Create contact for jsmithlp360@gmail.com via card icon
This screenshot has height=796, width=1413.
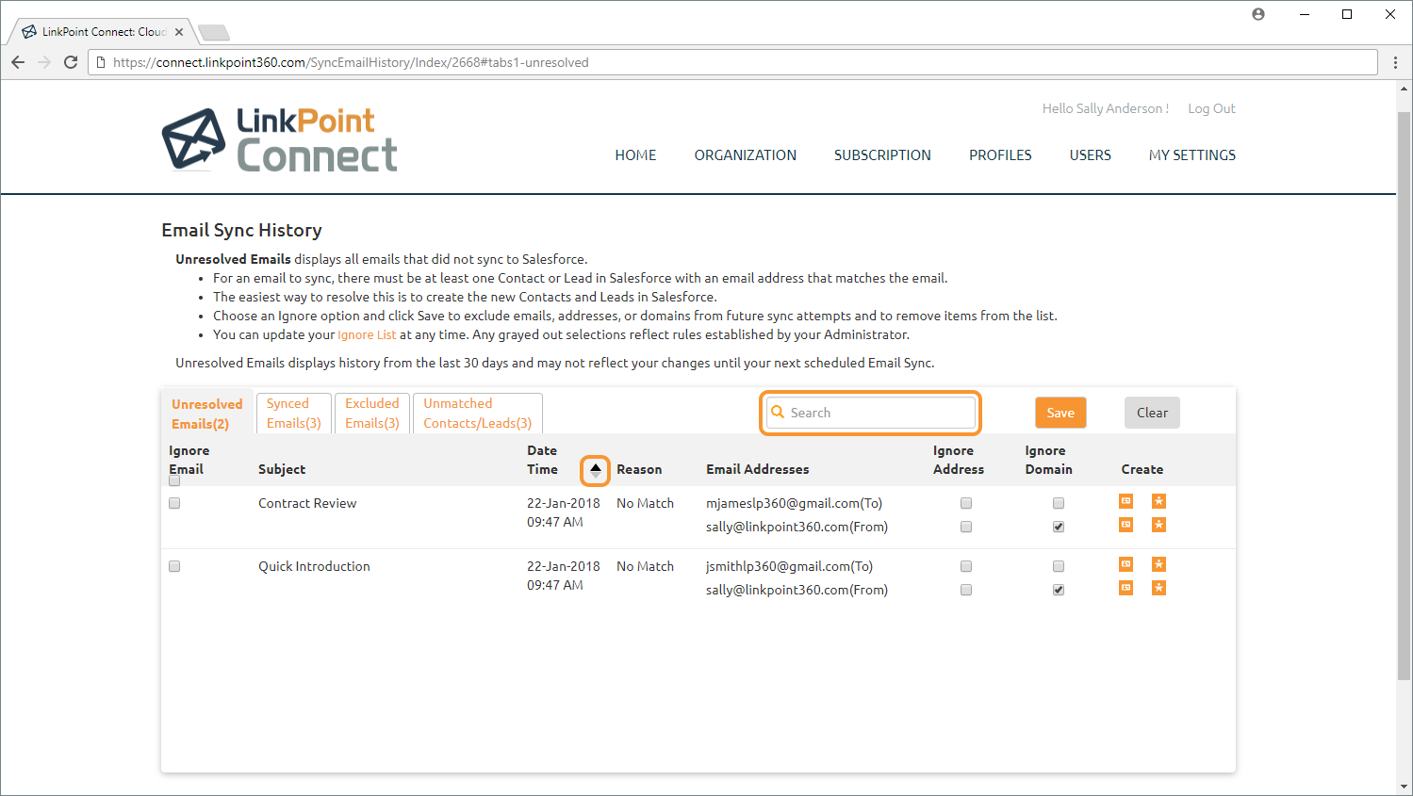tap(1125, 564)
